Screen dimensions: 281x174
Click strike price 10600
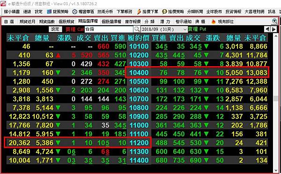(x=139, y=90)
